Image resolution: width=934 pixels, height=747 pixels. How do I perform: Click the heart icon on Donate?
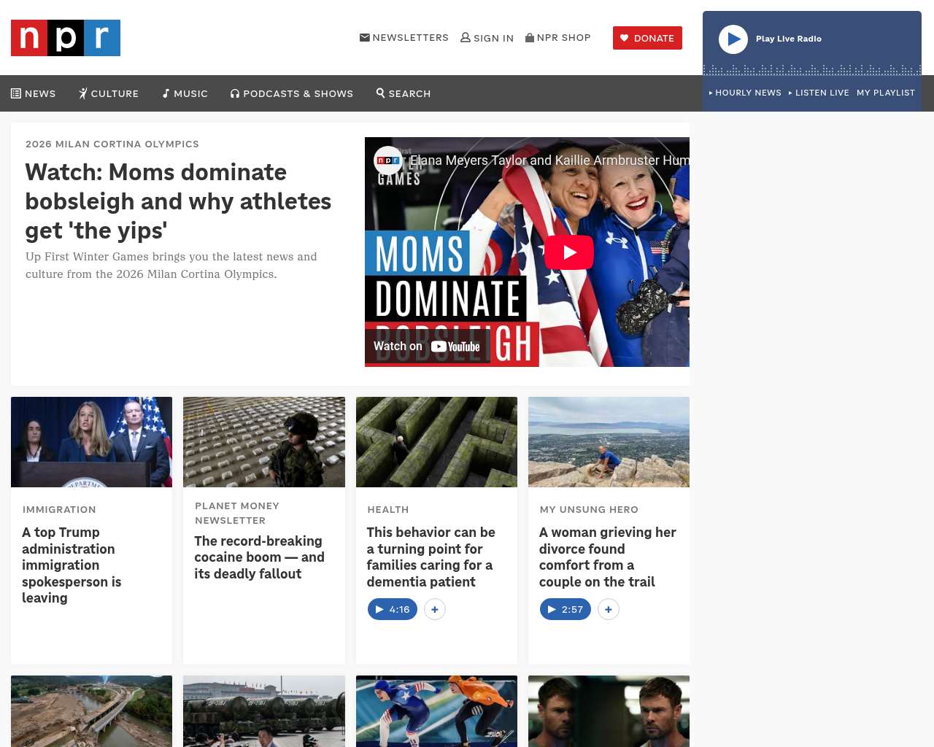point(625,38)
